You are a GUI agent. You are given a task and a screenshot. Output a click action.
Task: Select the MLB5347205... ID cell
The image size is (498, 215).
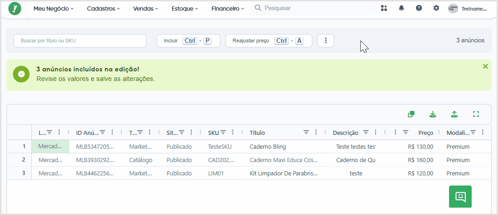95,146
